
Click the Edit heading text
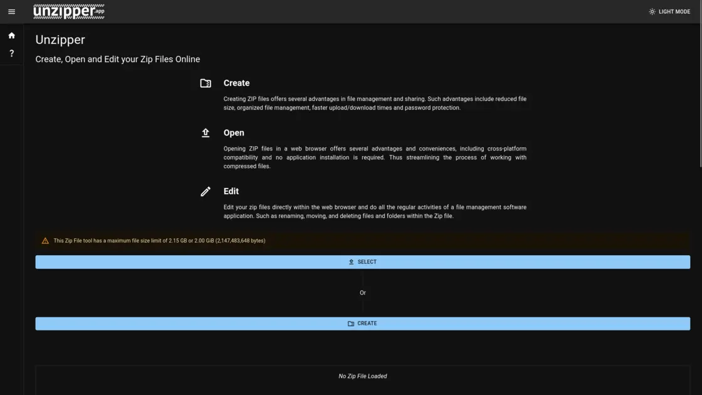click(231, 191)
